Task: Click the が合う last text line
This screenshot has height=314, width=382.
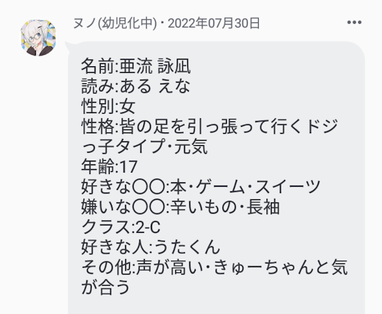Action: tap(106, 287)
